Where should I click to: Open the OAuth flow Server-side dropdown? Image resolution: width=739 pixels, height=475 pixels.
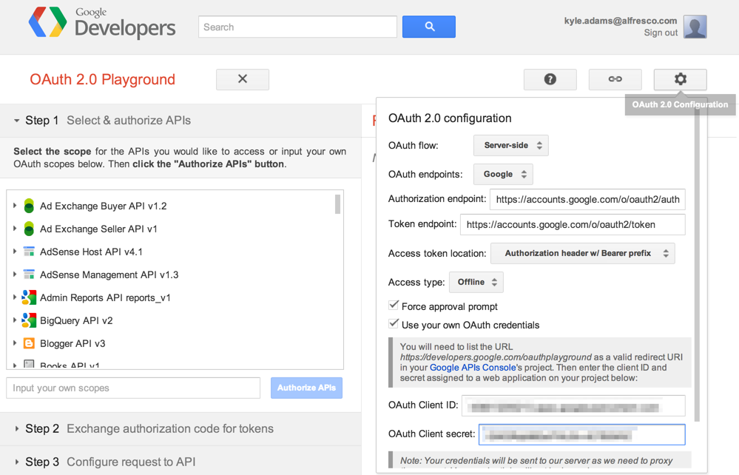pos(511,145)
